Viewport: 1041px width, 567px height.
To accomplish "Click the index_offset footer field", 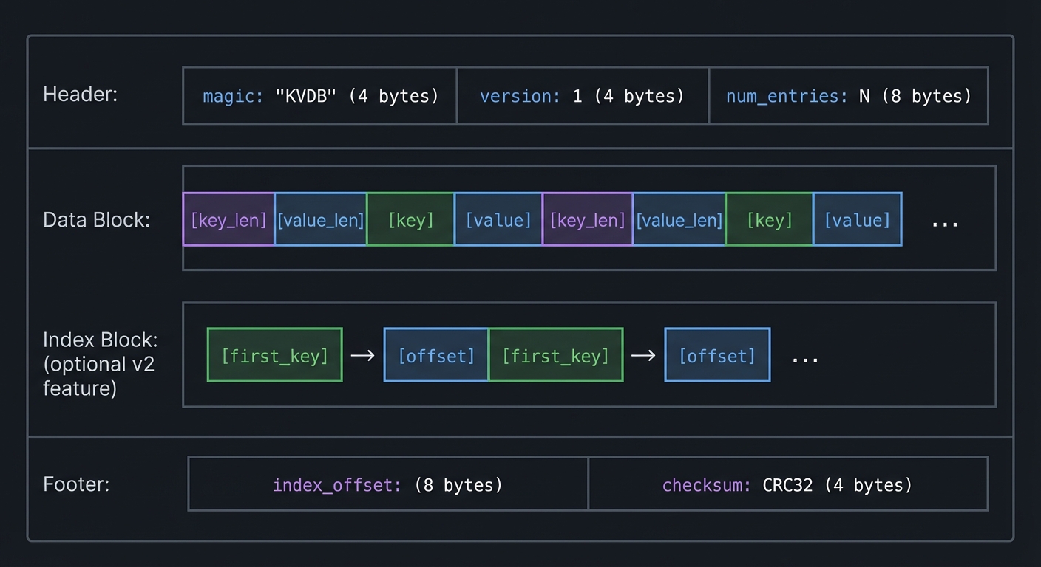I will [387, 484].
